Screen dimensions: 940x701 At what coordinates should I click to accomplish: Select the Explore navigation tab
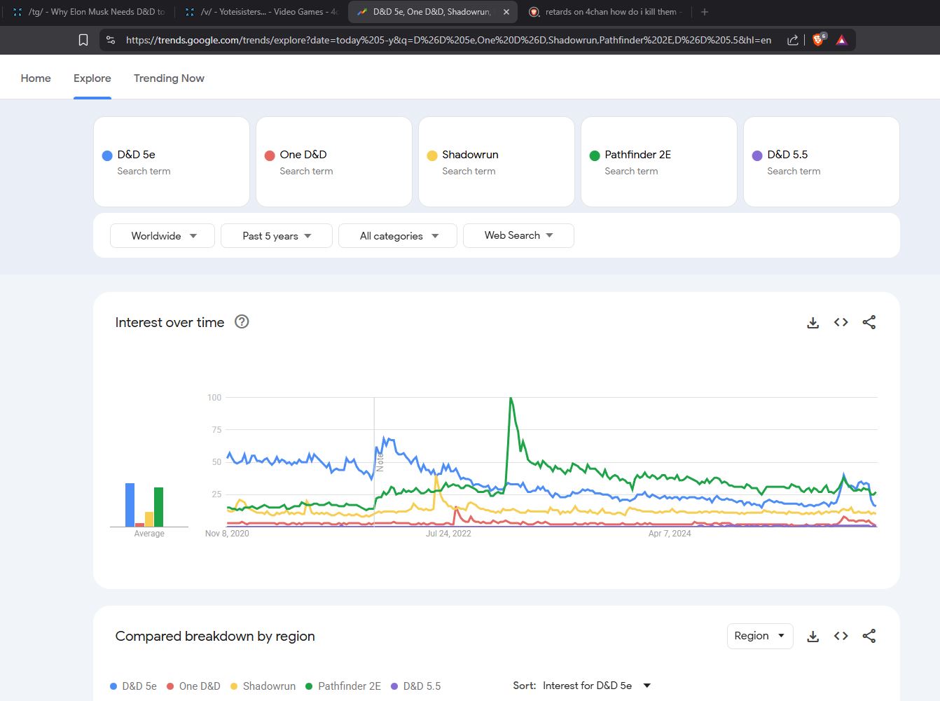[x=92, y=78]
